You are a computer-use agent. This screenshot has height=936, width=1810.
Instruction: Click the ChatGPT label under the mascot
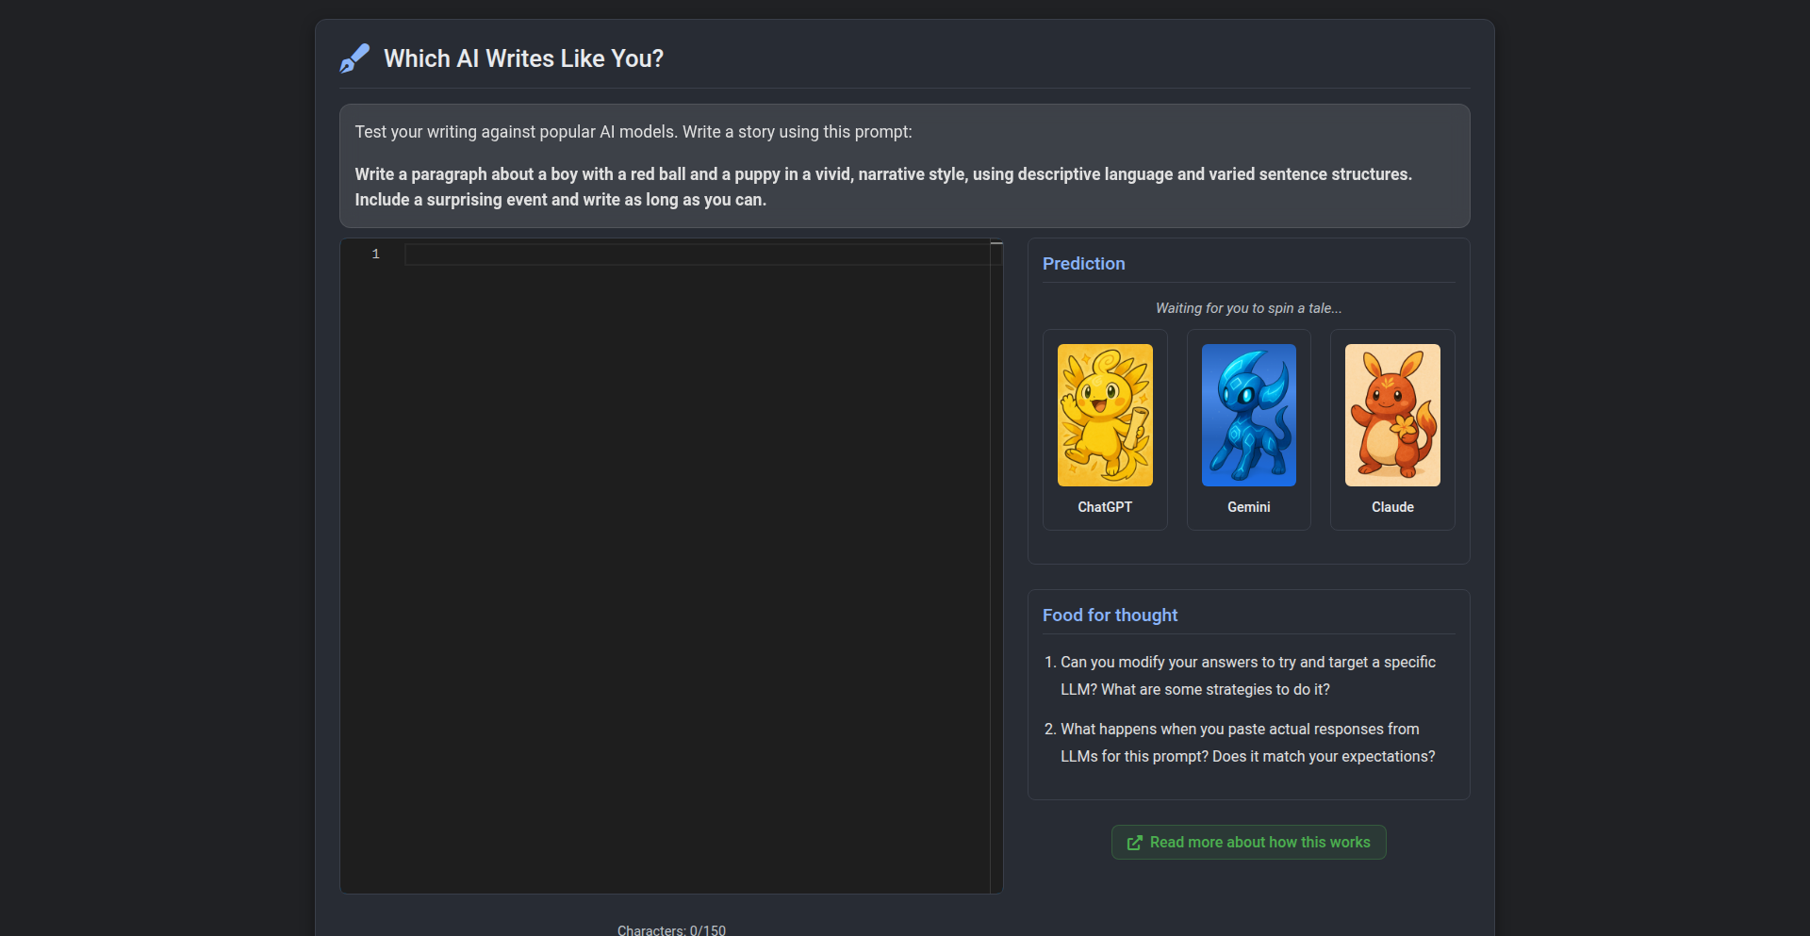pyautogui.click(x=1105, y=507)
